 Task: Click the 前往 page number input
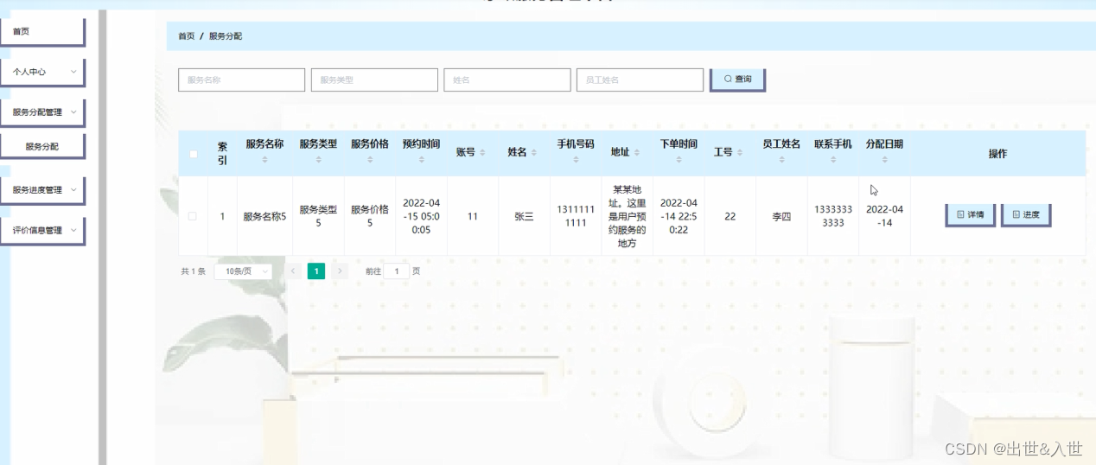[x=396, y=271]
